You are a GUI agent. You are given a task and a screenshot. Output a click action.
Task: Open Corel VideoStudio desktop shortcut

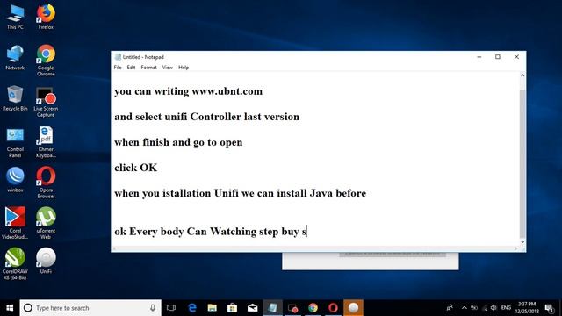15,223
